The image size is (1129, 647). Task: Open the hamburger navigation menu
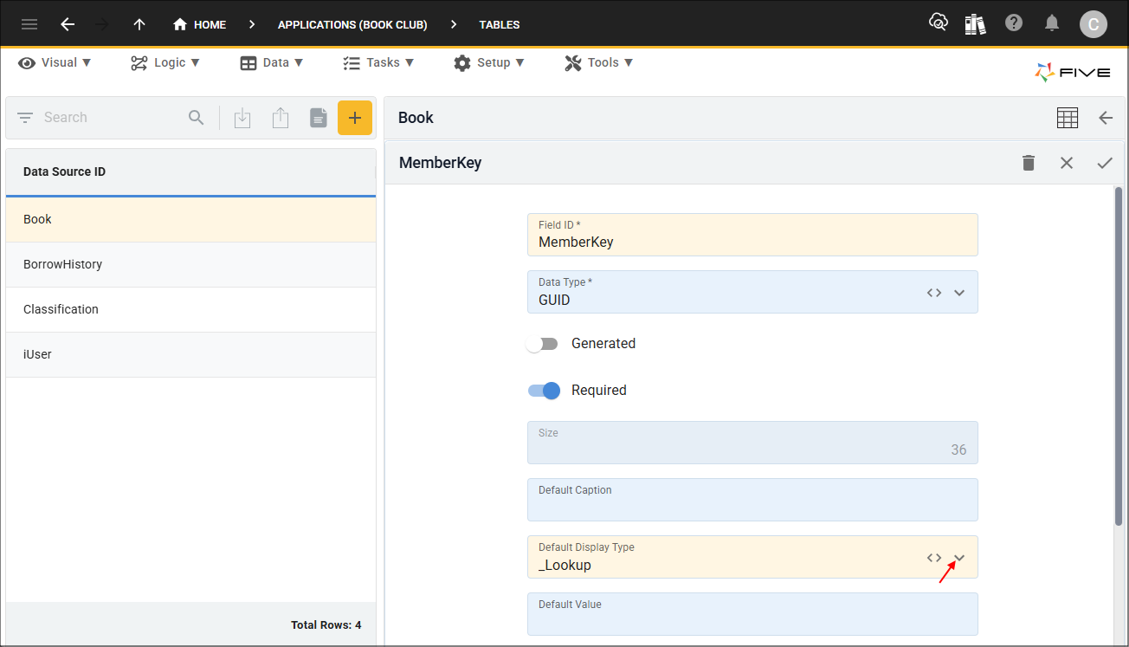[29, 24]
